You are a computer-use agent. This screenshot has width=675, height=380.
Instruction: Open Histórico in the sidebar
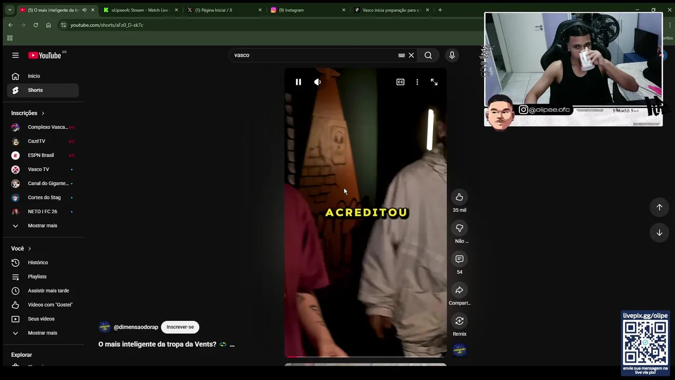(x=43, y=262)
